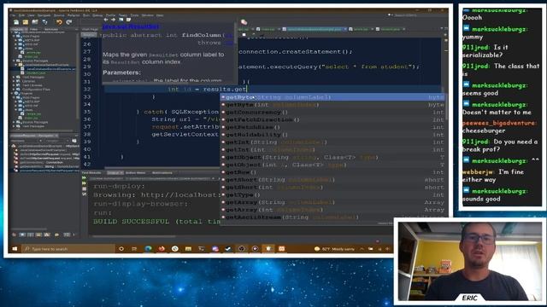Click the Open Project toolbar icon
This screenshot has height=307, width=547.
[x=35, y=22]
